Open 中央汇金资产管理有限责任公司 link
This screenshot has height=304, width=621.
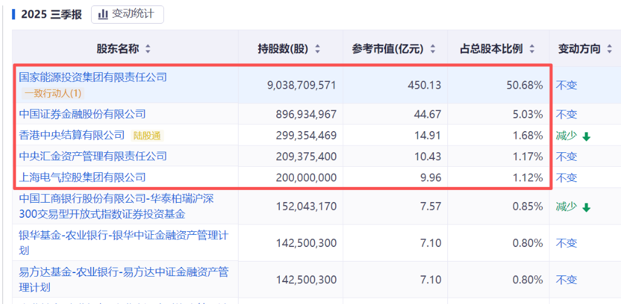93,156
